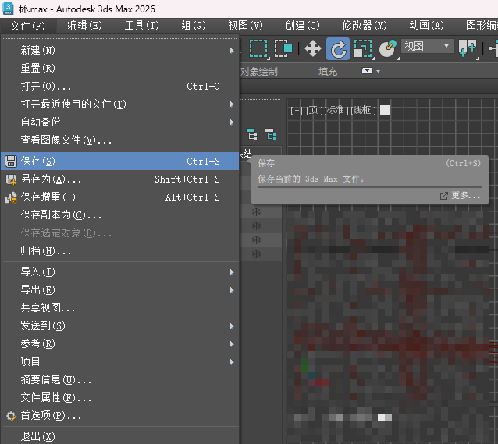Viewport: 498px width, 444px height.
Task: Click the hierarchy icon with teal child branches
Action: coord(271,134)
